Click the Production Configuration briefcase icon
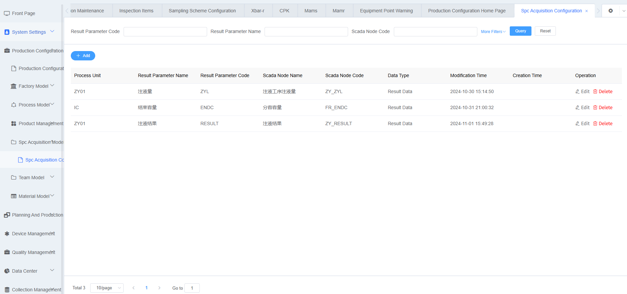The image size is (627, 294). 7,51
